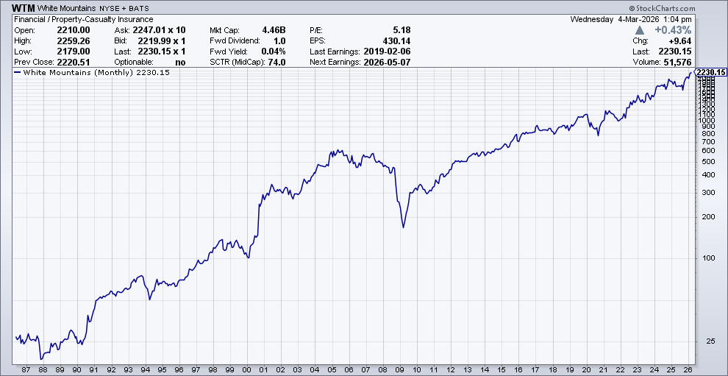Click the 2230.15 price tag on the right axis
The height and width of the screenshot is (376, 728).
point(711,72)
